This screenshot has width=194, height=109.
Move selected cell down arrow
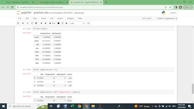coord(46,23)
